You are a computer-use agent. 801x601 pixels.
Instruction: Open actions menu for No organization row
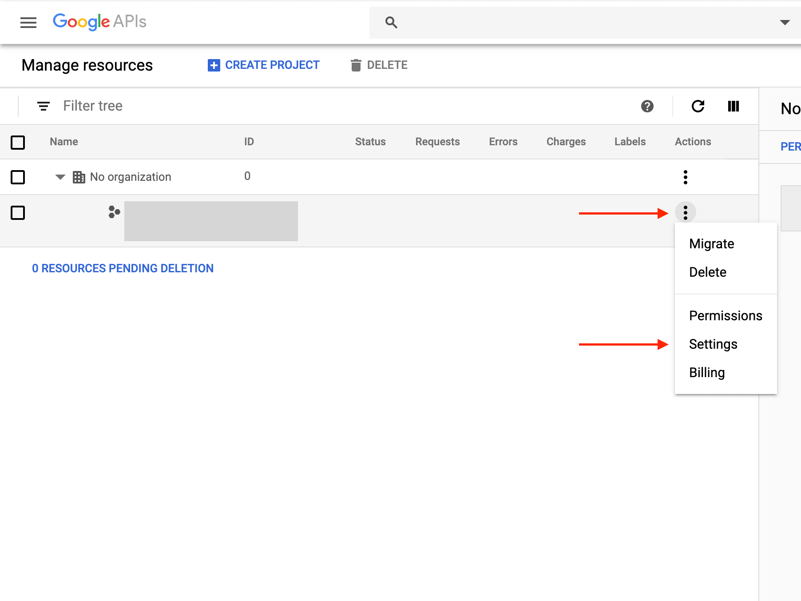point(685,177)
